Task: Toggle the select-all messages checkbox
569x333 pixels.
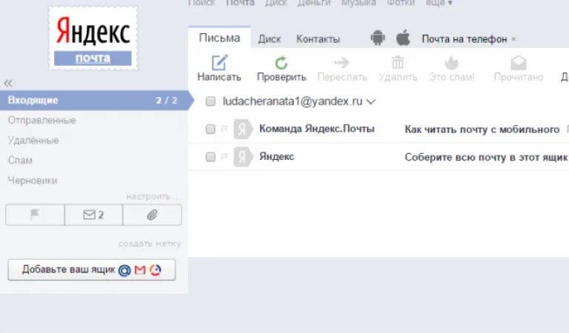Action: coord(210,101)
